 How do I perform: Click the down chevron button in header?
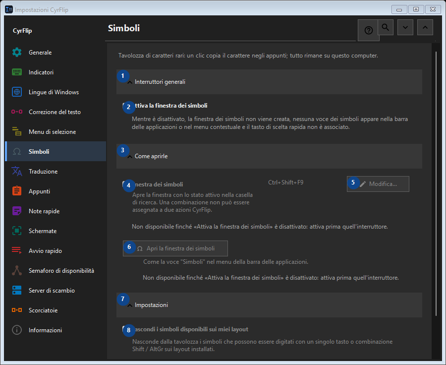[x=405, y=27]
